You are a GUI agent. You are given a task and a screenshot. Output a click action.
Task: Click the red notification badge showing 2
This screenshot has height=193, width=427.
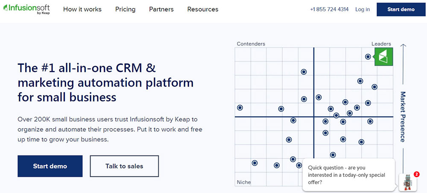(416, 175)
